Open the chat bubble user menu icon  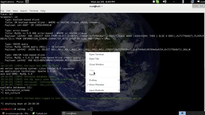pyautogui.click(x=198, y=2)
